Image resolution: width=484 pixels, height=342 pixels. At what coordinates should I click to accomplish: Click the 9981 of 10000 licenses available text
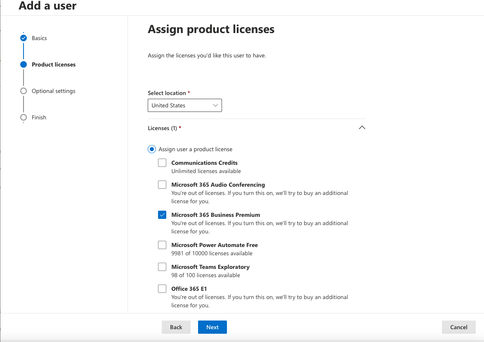(212, 253)
